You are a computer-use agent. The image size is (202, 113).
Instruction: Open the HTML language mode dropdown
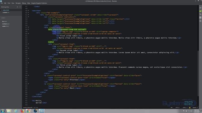185,107
